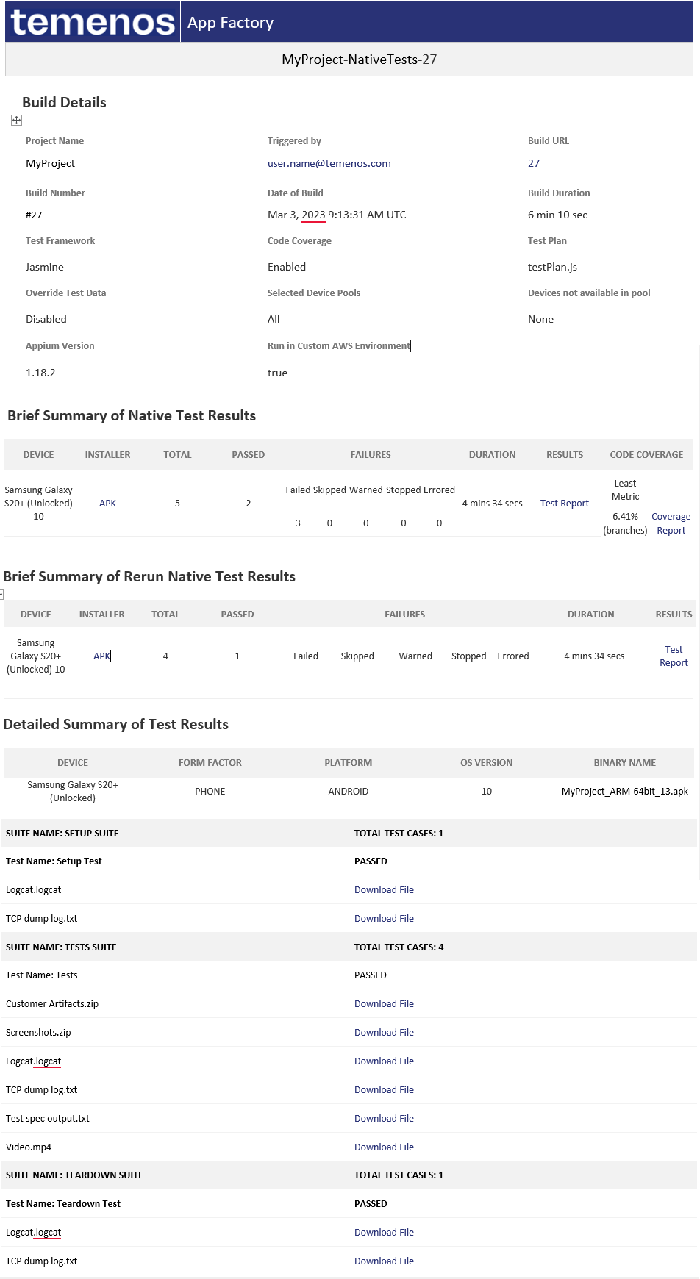Open Test Report in Native Test Results summary
Screen dimensions: 700x1279
564,504
